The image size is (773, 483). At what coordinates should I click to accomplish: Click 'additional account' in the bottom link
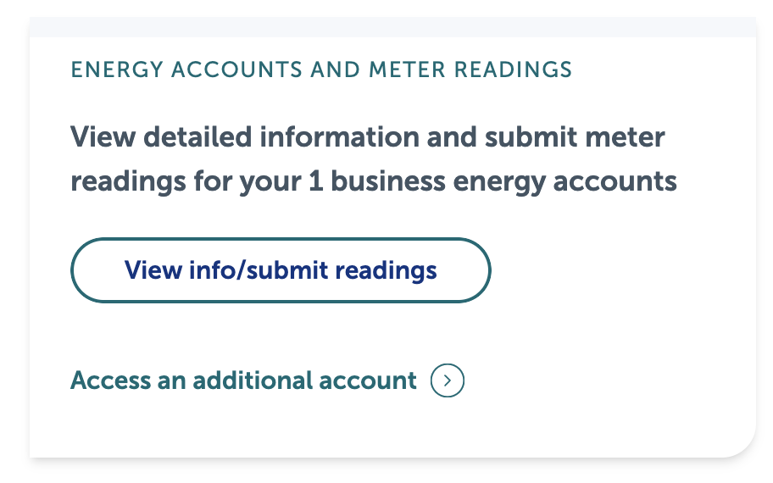[305, 380]
